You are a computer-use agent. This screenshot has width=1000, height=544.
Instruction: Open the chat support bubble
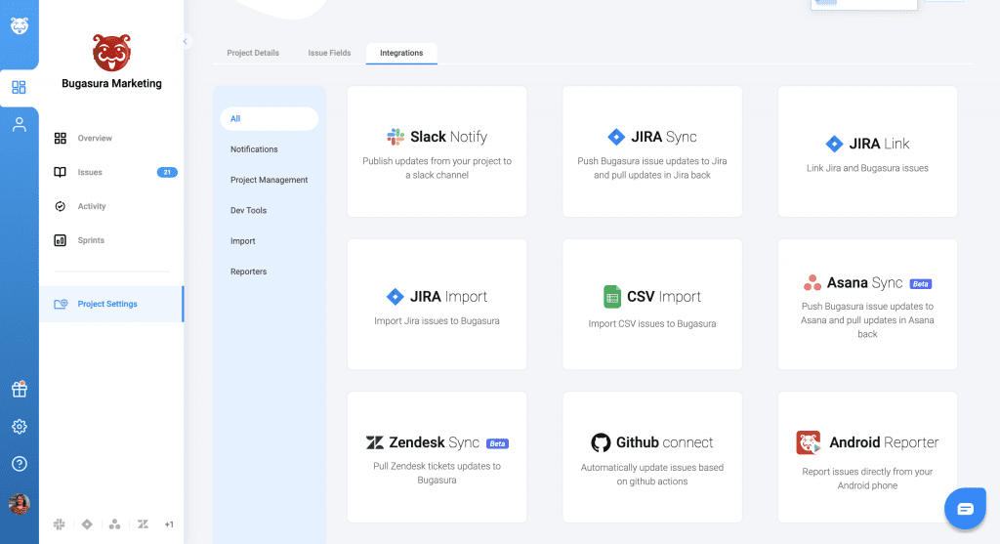click(965, 508)
